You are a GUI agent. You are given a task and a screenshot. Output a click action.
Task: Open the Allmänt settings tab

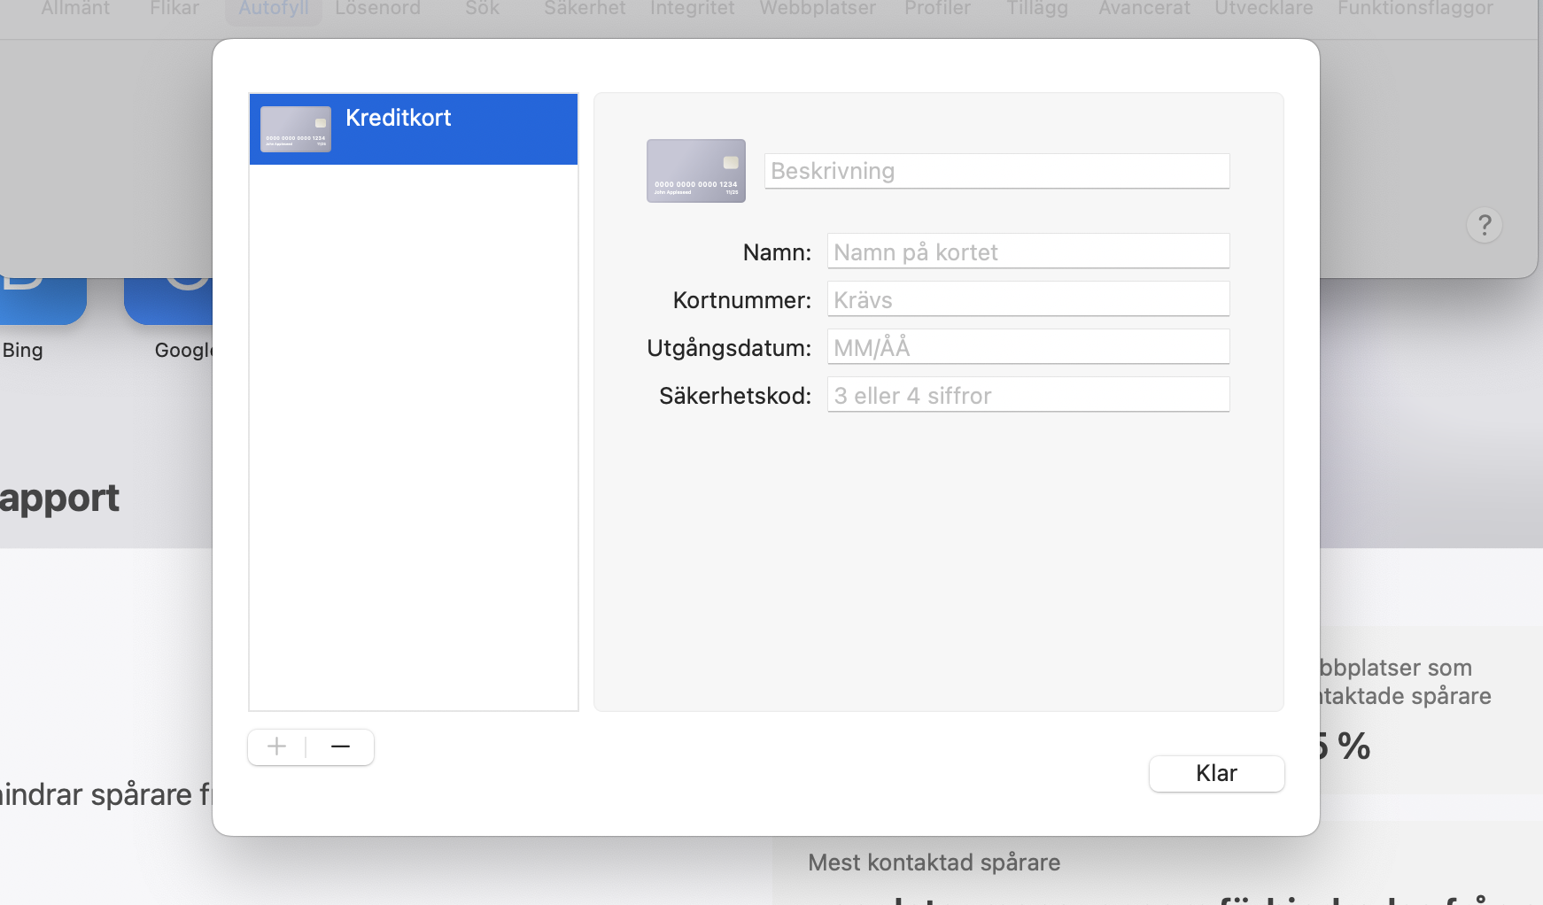click(75, 9)
